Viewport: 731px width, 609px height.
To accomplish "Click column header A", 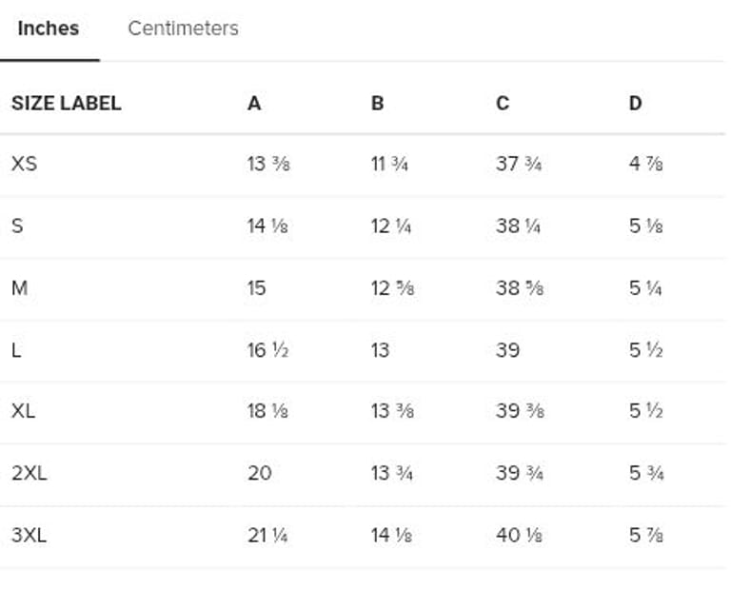I will point(254,103).
